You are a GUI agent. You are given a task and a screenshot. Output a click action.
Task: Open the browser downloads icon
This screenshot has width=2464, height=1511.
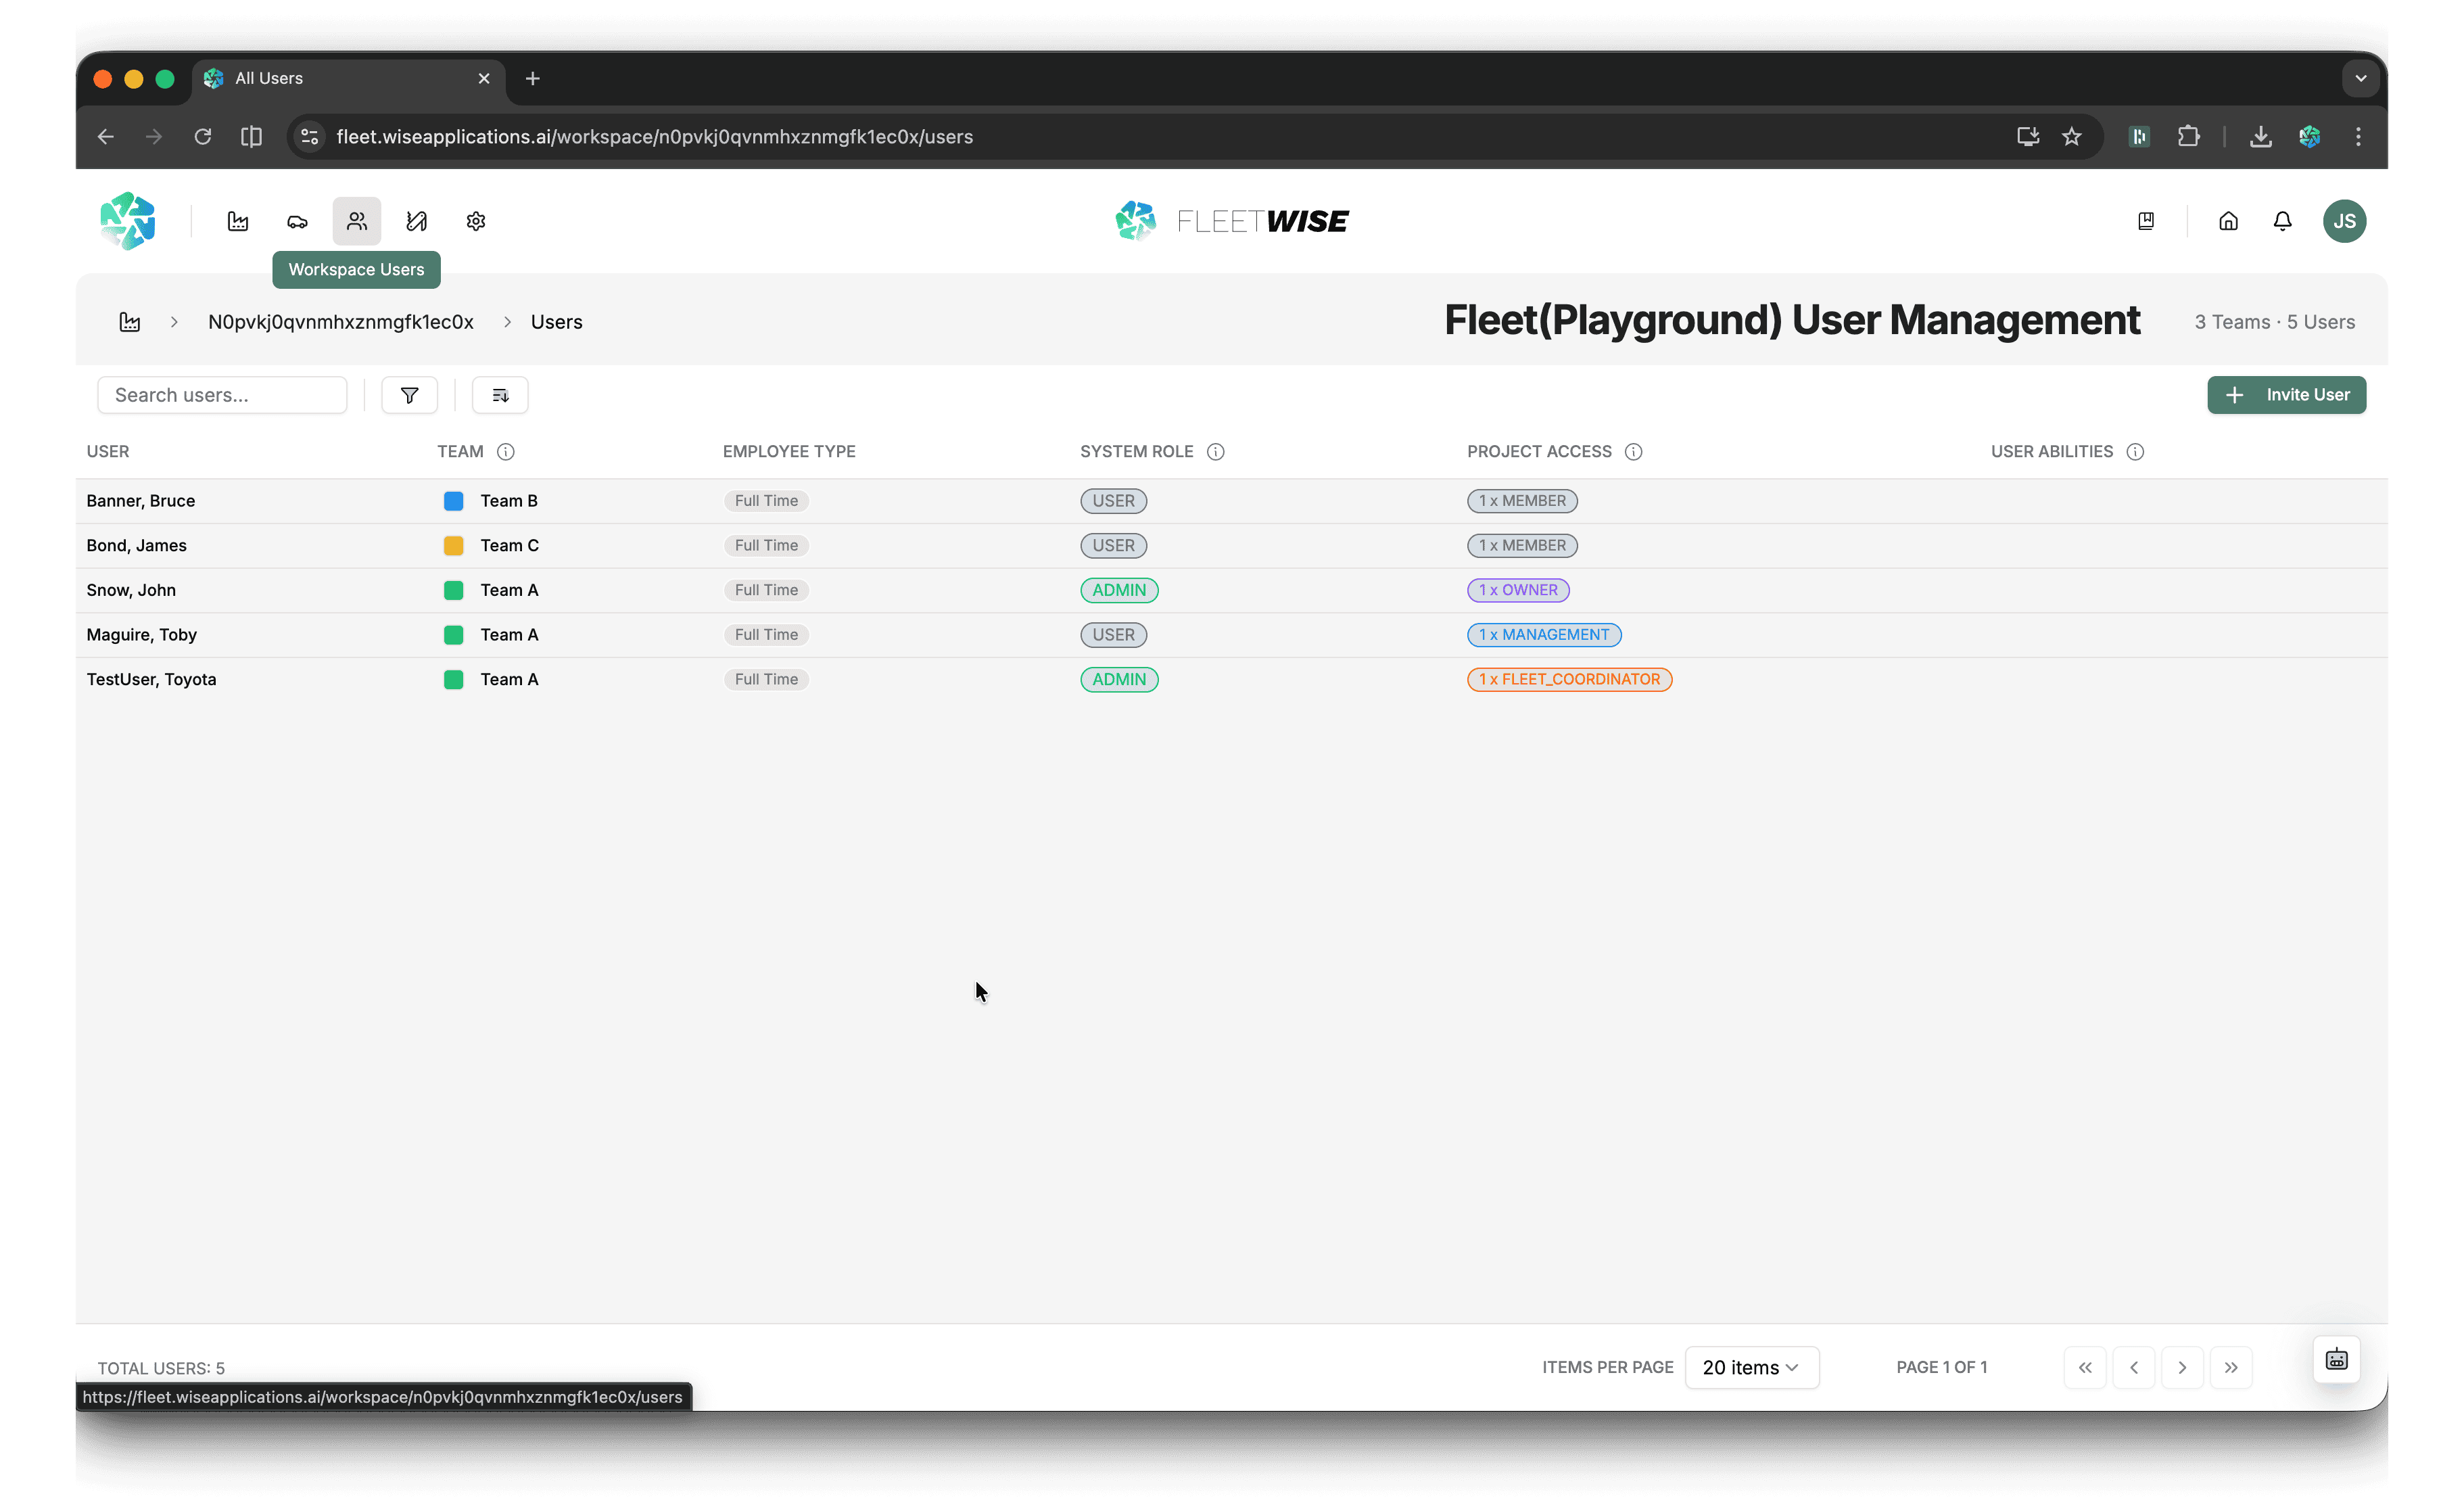(2260, 136)
